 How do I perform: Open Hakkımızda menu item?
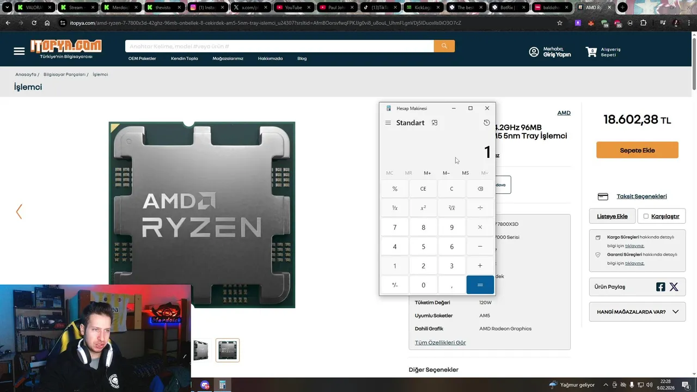(x=270, y=58)
